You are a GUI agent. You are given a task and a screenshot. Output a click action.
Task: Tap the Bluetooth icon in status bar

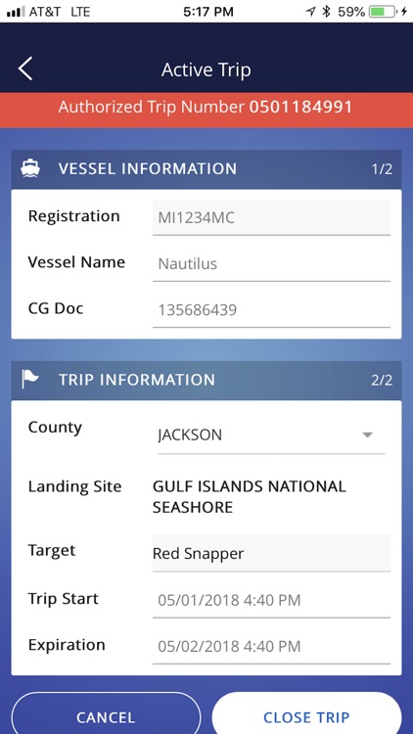coord(326,12)
